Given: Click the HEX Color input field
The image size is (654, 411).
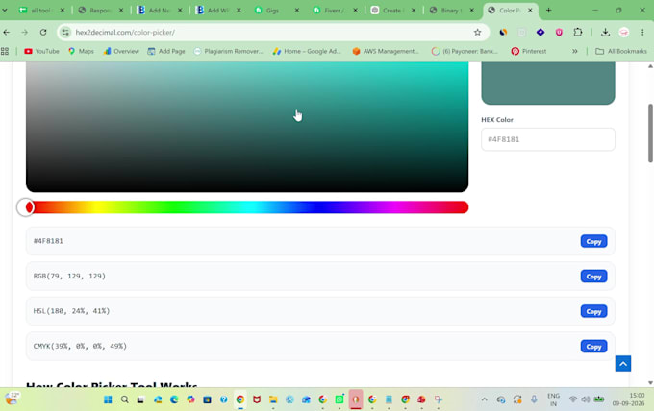Looking at the screenshot, I should point(547,139).
